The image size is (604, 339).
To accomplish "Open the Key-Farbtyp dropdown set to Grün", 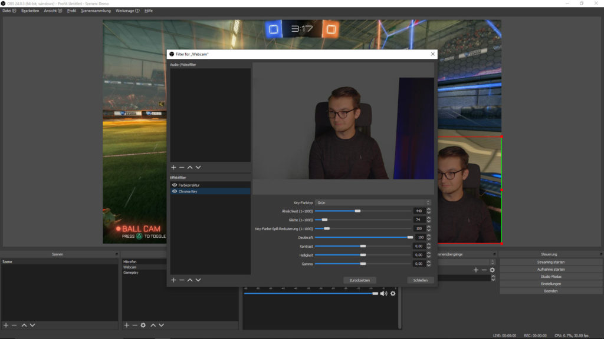I will click(372, 202).
